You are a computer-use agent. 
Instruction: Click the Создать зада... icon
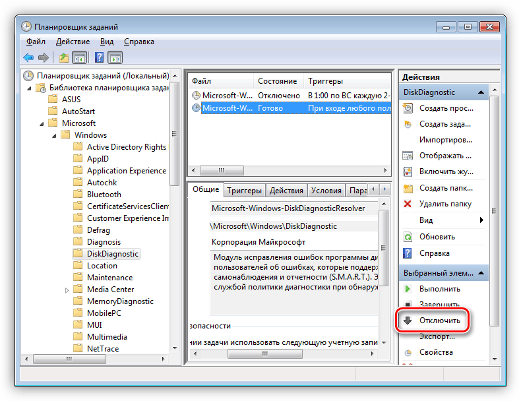pos(408,124)
